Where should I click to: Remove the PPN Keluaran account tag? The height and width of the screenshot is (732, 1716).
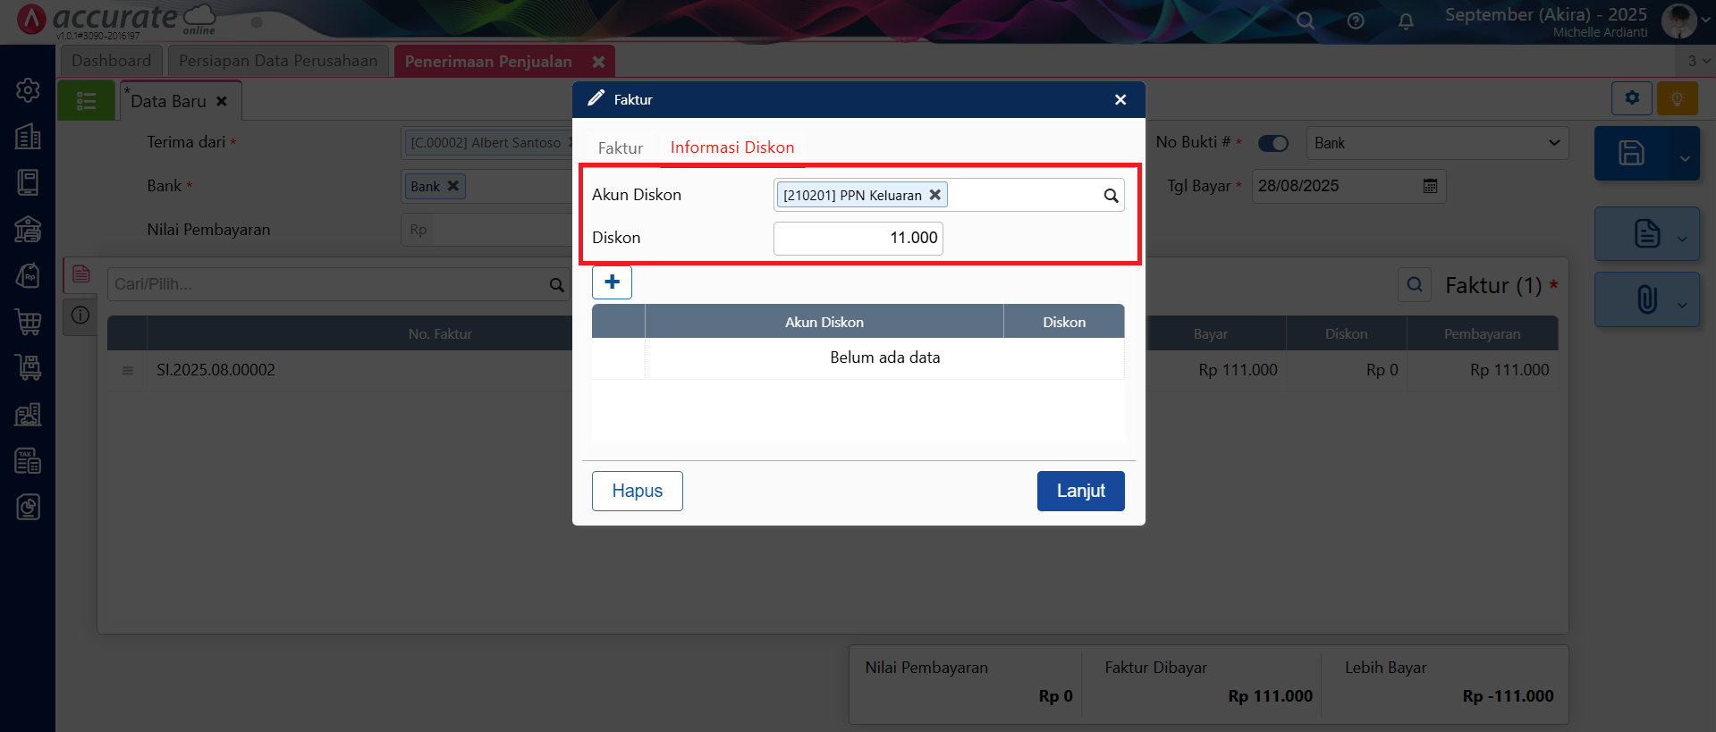[934, 195]
